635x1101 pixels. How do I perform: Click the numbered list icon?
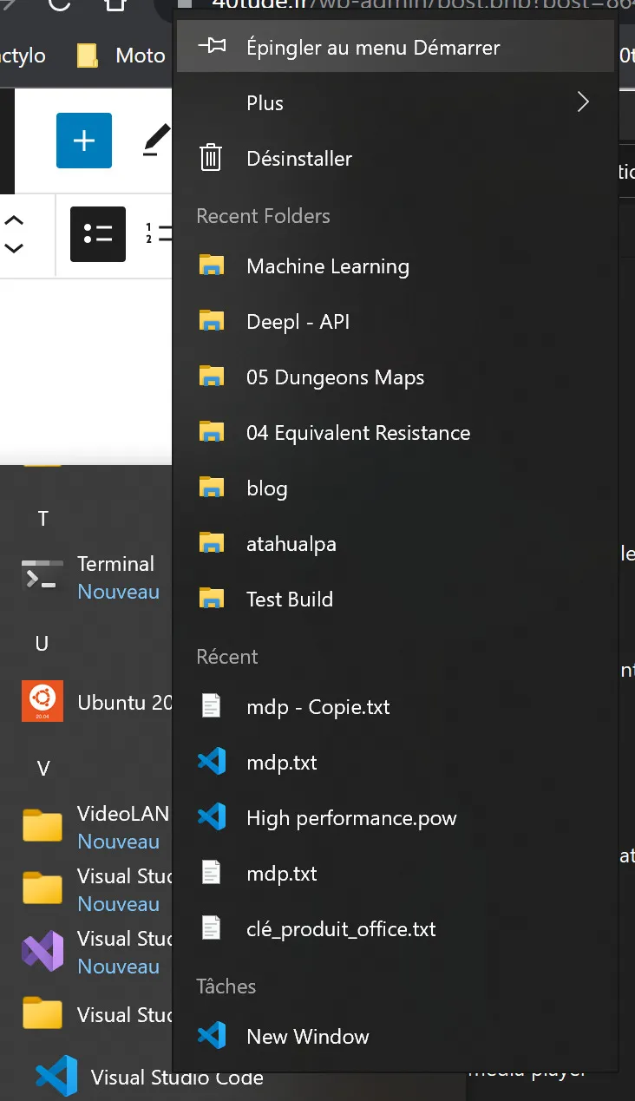[158, 234]
